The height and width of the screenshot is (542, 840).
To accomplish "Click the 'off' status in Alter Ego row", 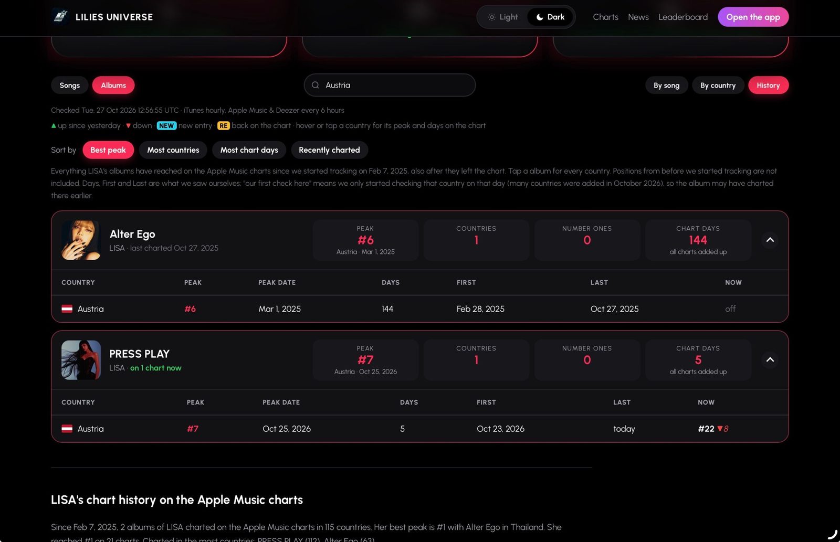I will [730, 309].
